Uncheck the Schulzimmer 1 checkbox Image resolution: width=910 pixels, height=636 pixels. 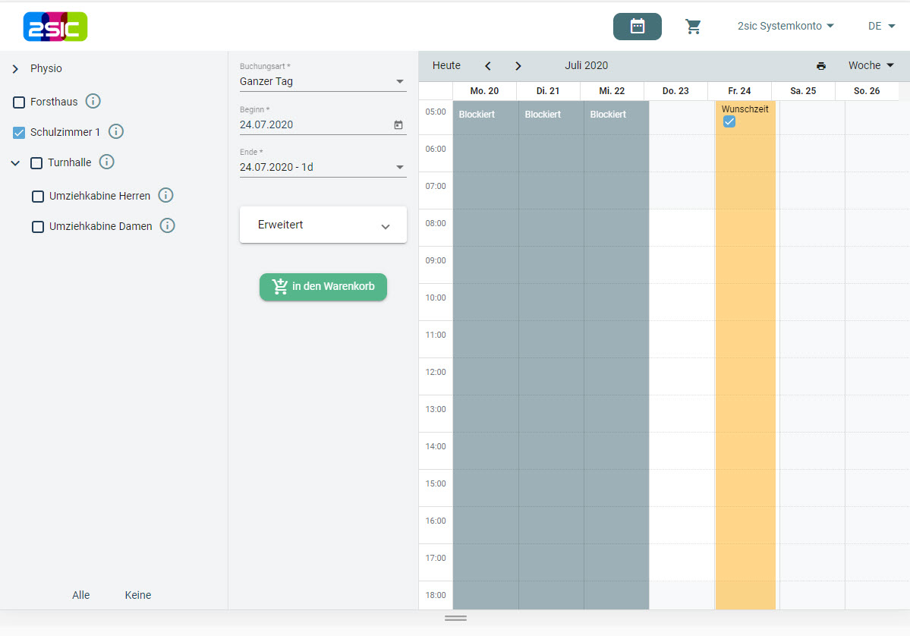[x=20, y=133]
